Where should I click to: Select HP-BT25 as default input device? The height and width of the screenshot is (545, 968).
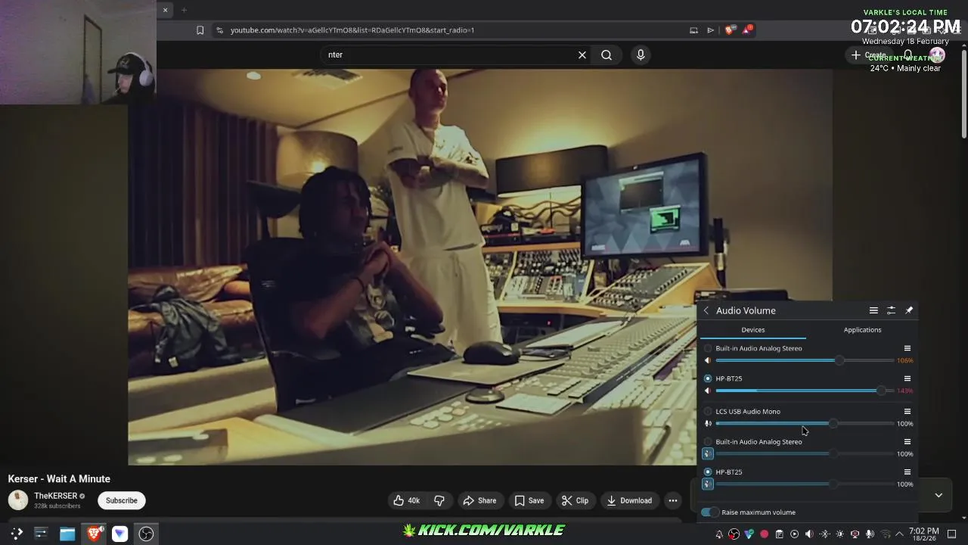click(x=708, y=472)
